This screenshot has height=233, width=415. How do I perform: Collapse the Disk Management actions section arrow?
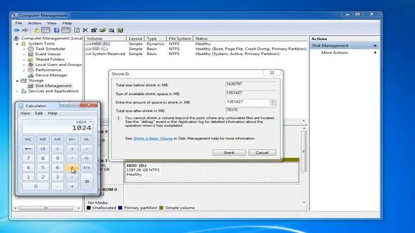(x=375, y=46)
